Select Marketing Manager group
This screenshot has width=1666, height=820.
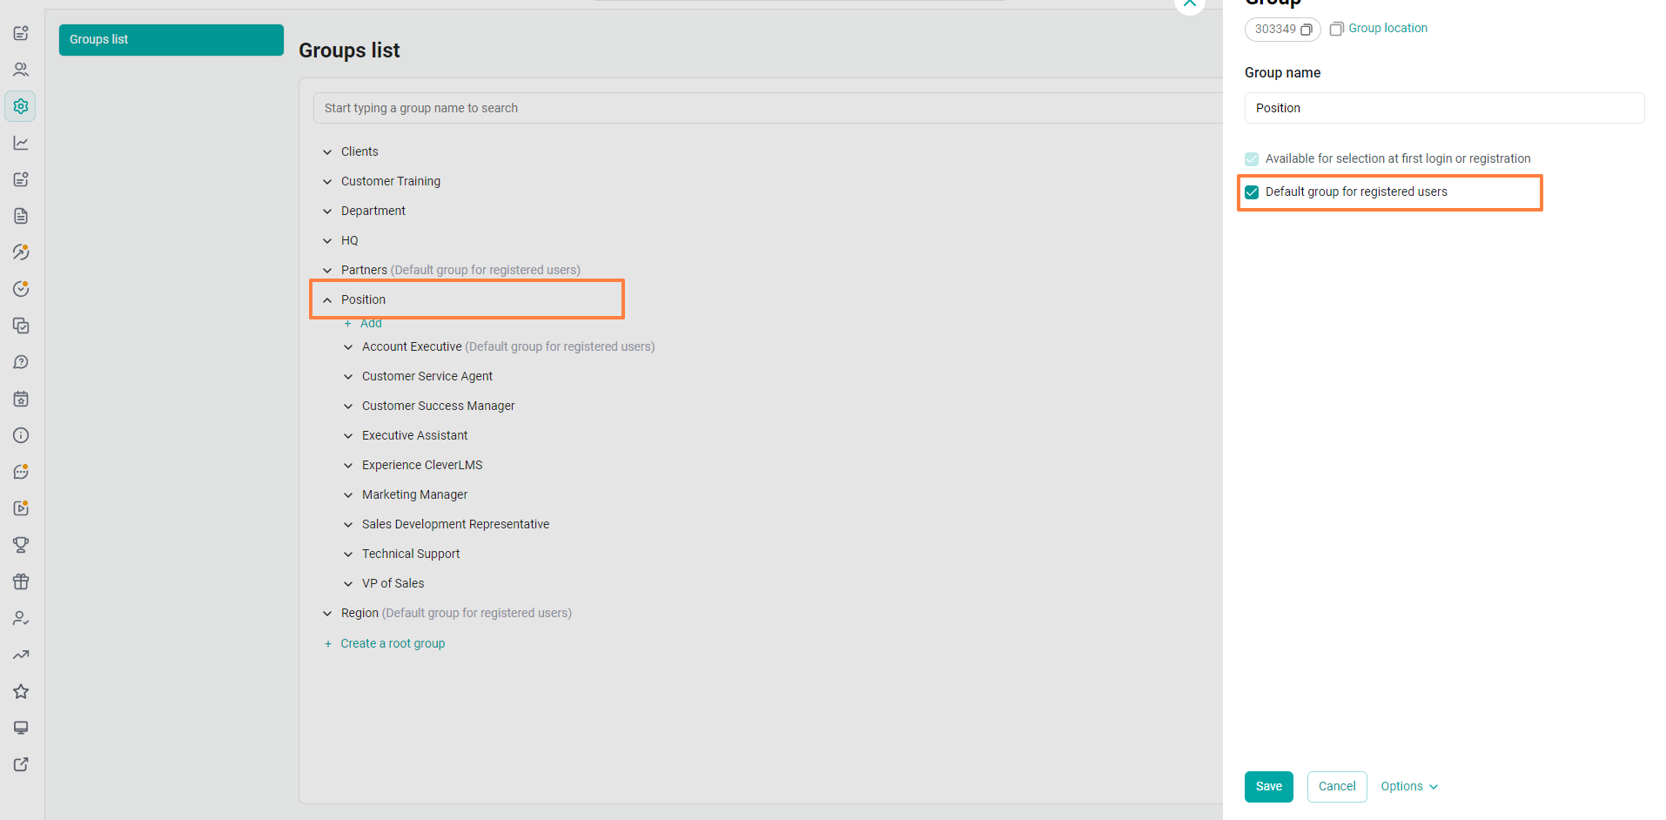[x=414, y=494]
